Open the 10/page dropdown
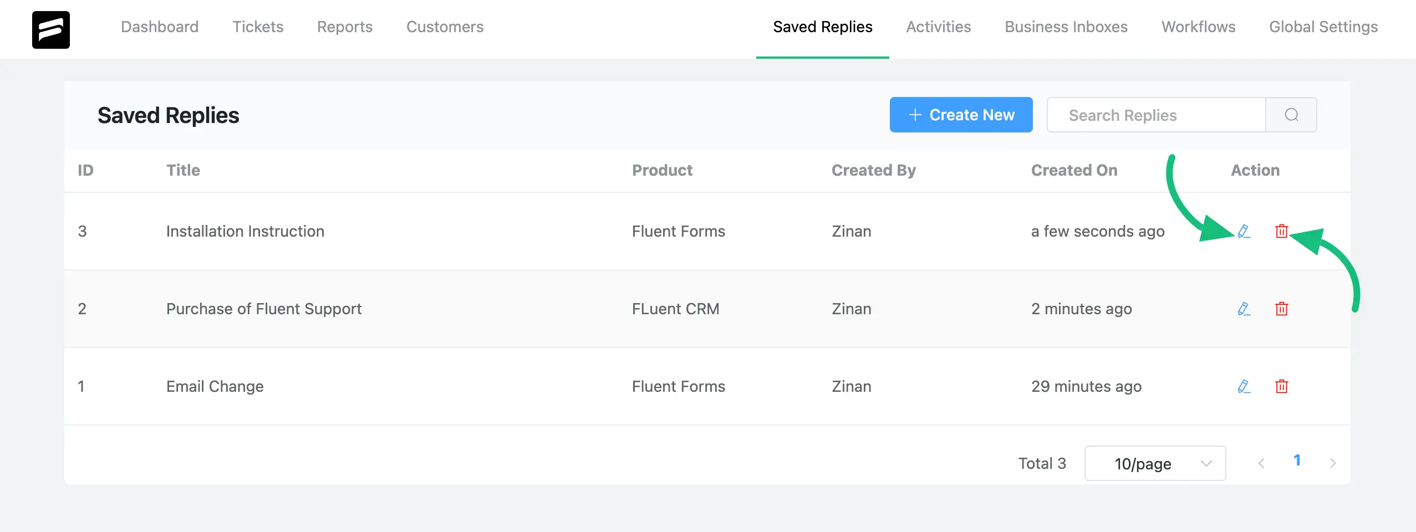This screenshot has width=1416, height=532. click(1155, 463)
